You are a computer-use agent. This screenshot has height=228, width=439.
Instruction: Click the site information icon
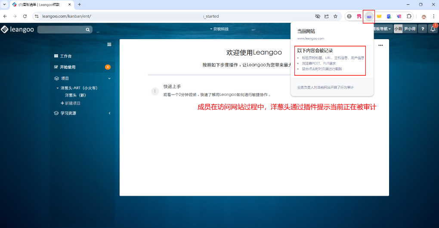tap(37, 16)
